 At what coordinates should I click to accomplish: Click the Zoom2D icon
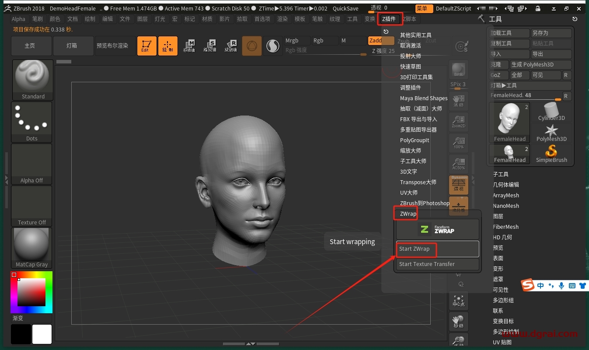coord(459,122)
